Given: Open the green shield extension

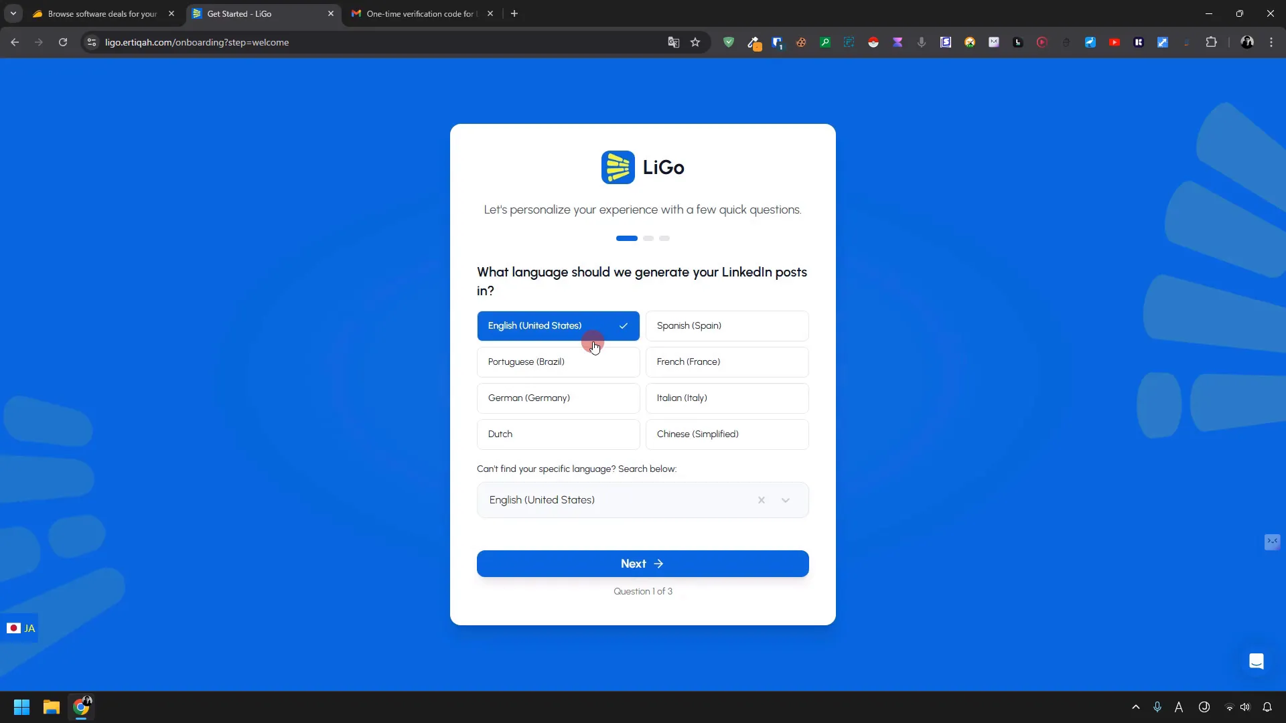Looking at the screenshot, I should 729,42.
